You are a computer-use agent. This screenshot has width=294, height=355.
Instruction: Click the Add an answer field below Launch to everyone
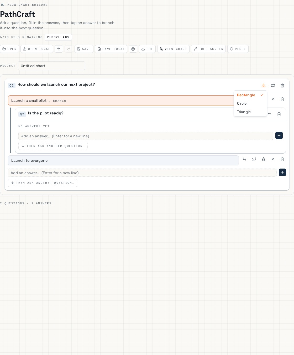pos(142,173)
